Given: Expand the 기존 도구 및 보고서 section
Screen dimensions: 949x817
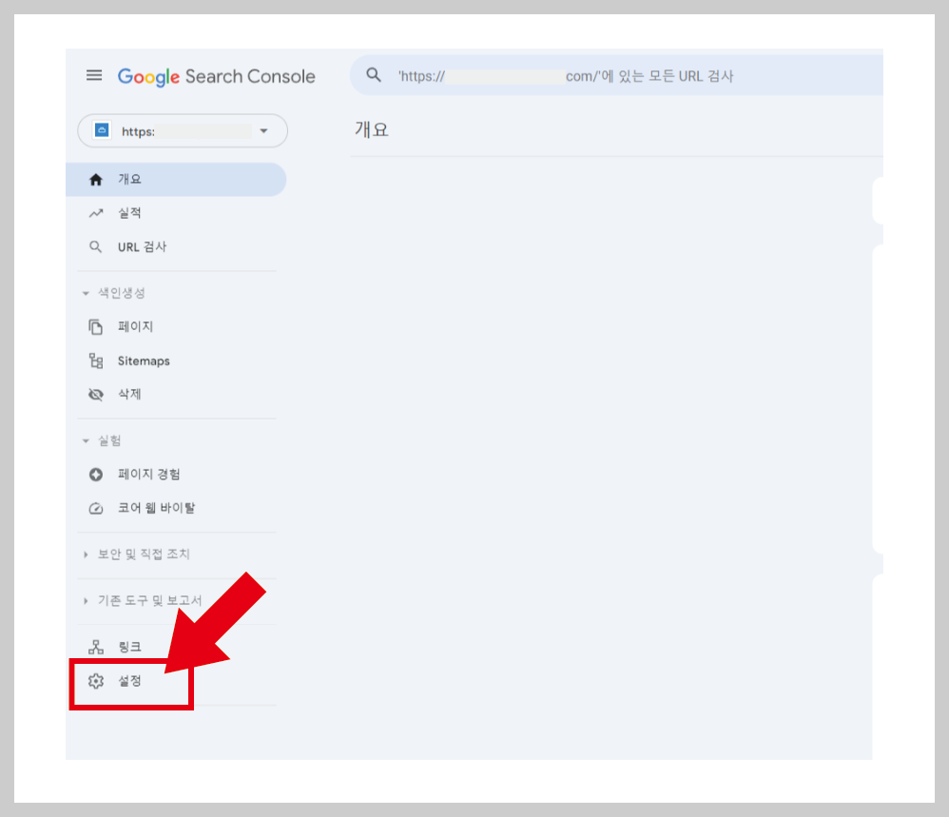Looking at the screenshot, I should click(x=86, y=601).
